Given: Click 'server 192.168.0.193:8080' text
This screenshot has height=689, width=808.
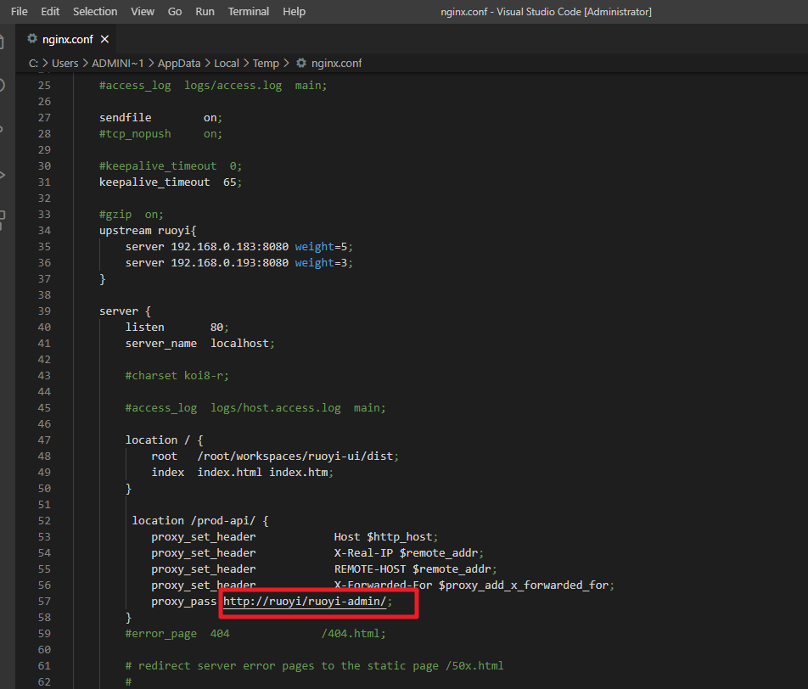Looking at the screenshot, I should (206, 263).
